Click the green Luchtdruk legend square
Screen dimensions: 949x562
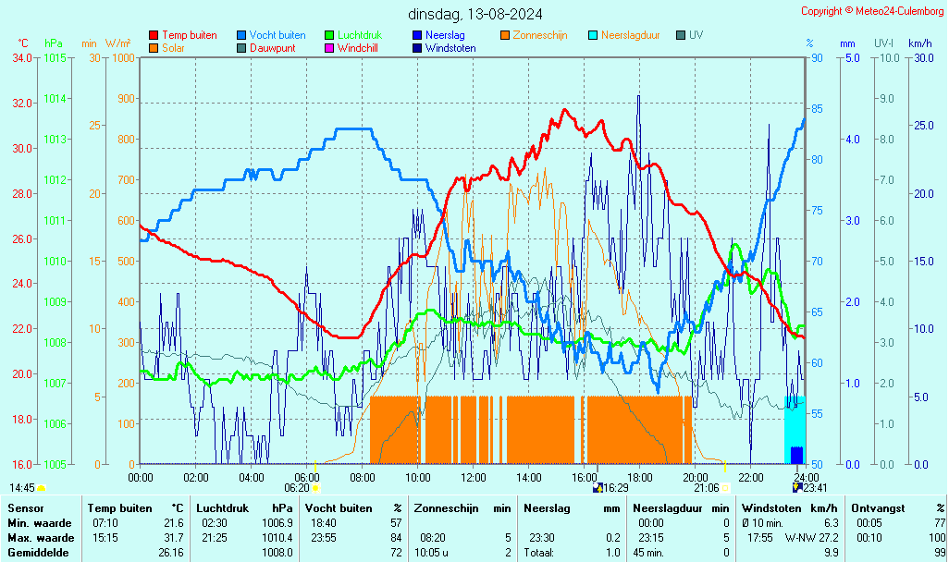pyautogui.click(x=329, y=35)
